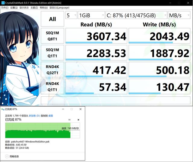Viewport: 193px width, 162px height.
Task: Open the 显示状态 menu
Action: 24,8
